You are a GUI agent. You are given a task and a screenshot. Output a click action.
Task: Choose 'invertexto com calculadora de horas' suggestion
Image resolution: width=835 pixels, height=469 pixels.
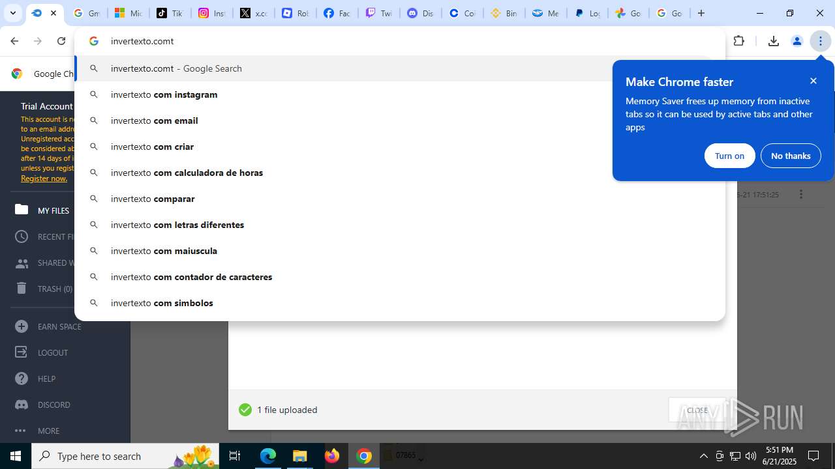(x=399, y=173)
